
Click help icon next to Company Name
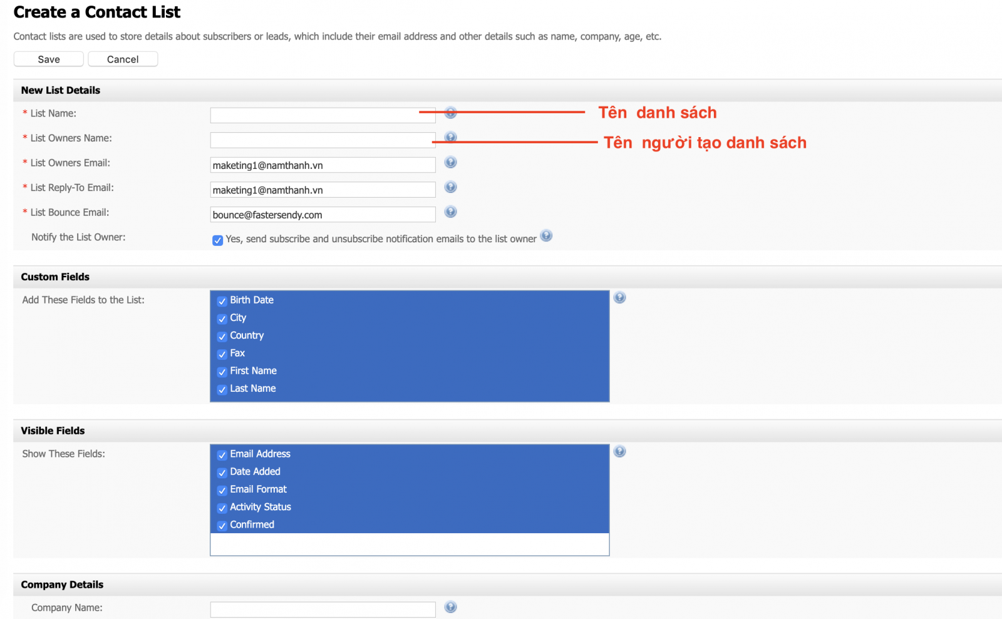tap(450, 607)
